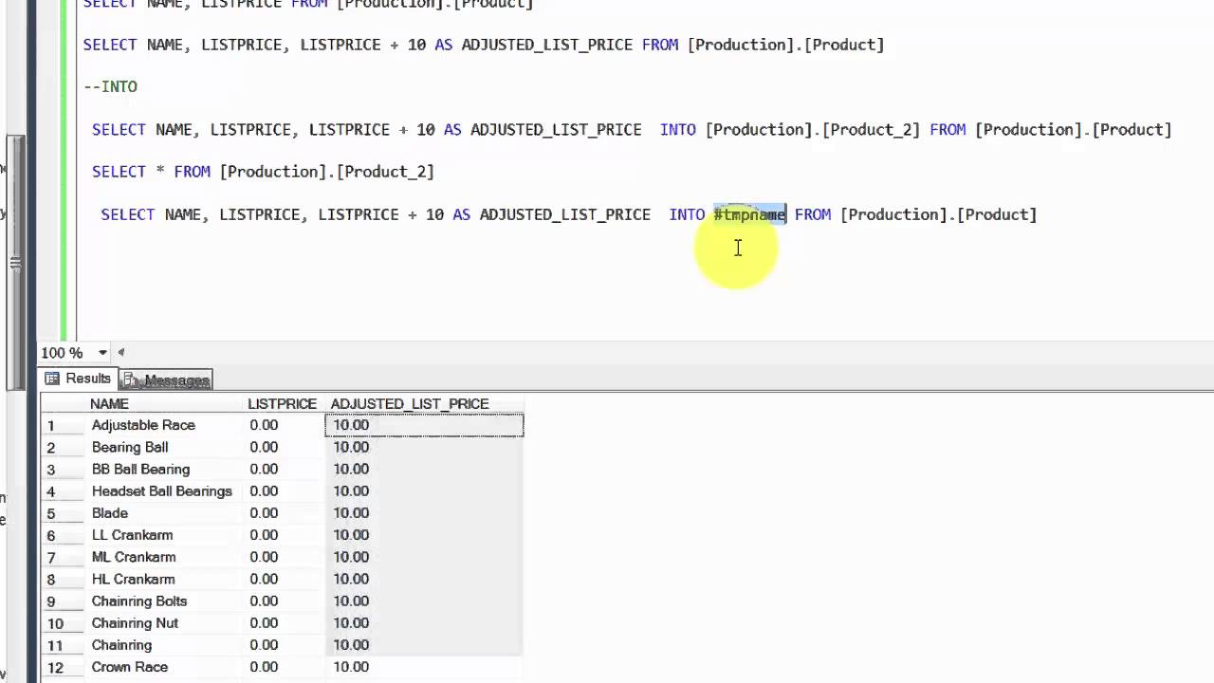Click the HL Crankarm name cell
Screen dimensions: 1214x683
[166, 579]
